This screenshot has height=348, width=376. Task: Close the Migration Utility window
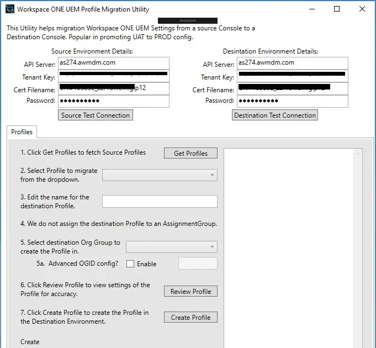362,9
